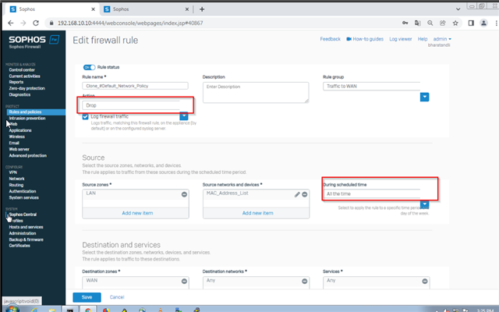Click the browser Forward arrow
Viewport: 499px width, 312px height.
[x=23, y=23]
